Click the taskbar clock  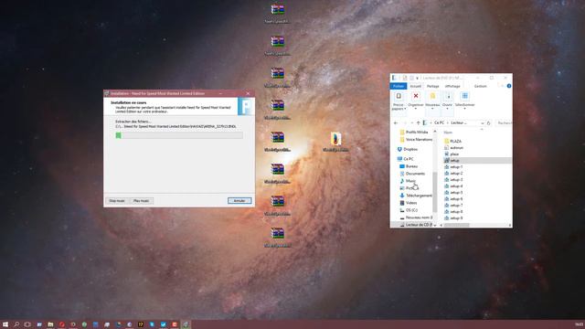point(579,324)
